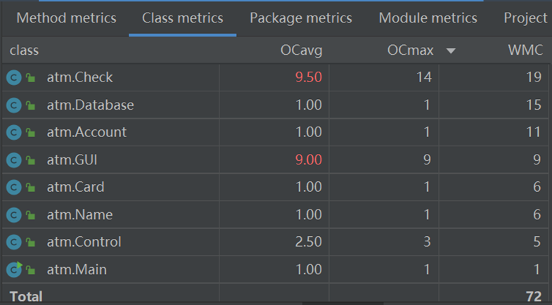The height and width of the screenshot is (305, 552).
Task: Click the green public marker beside atm.Card
Action: pyautogui.click(x=31, y=188)
